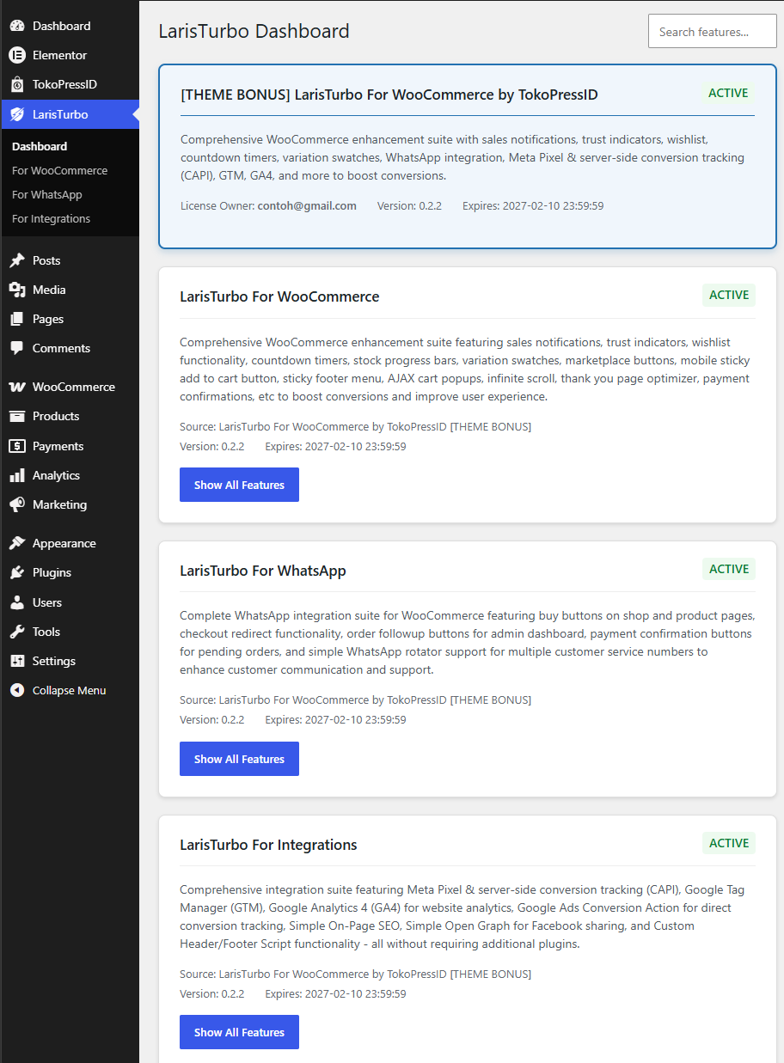Click license owner email contoh@gmail.com

[x=307, y=205]
